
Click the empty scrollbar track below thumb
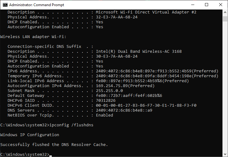225,92
